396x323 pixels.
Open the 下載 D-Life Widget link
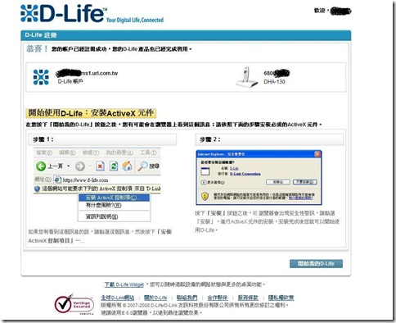[124, 284]
